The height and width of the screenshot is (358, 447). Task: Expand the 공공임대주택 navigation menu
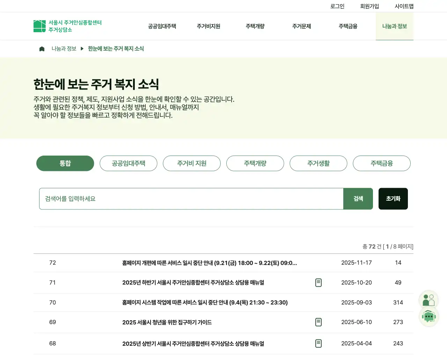(162, 26)
